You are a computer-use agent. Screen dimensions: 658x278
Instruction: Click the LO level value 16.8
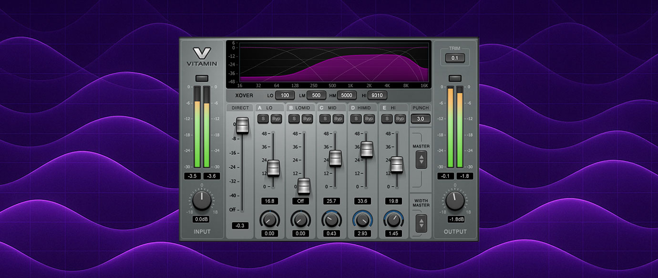[269, 201]
